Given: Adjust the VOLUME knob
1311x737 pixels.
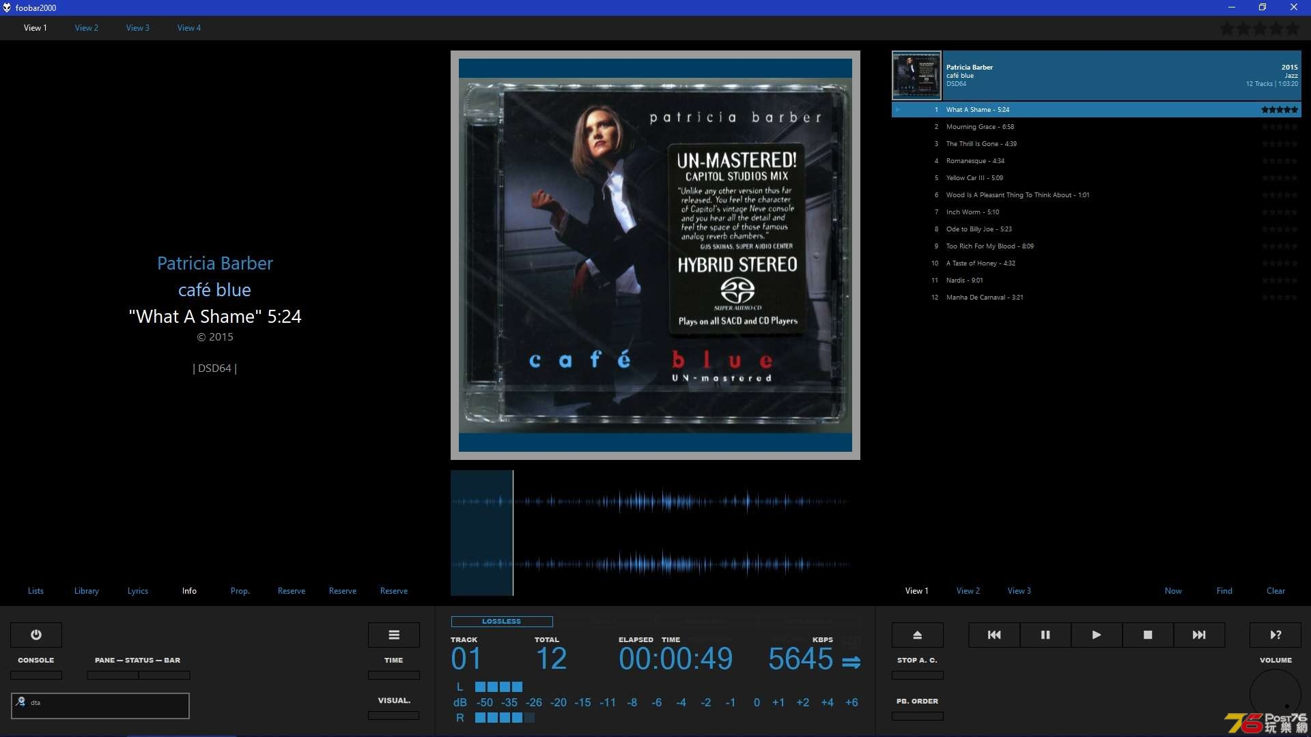Looking at the screenshot, I should [1275, 695].
